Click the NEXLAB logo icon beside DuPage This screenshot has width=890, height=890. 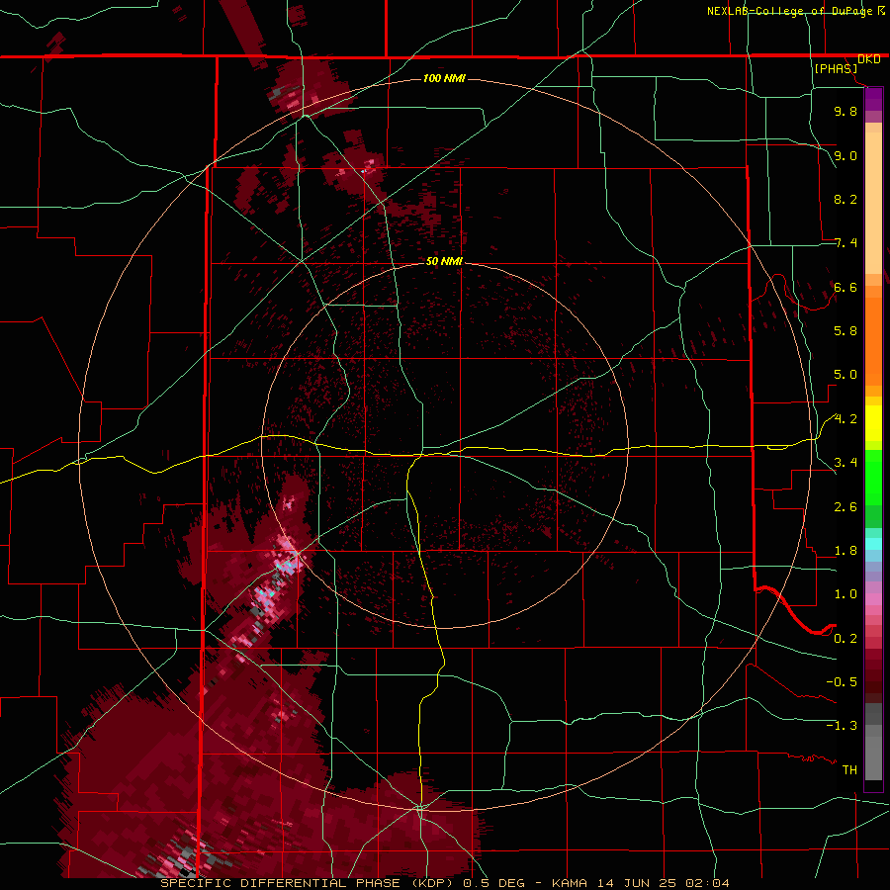(x=881, y=10)
